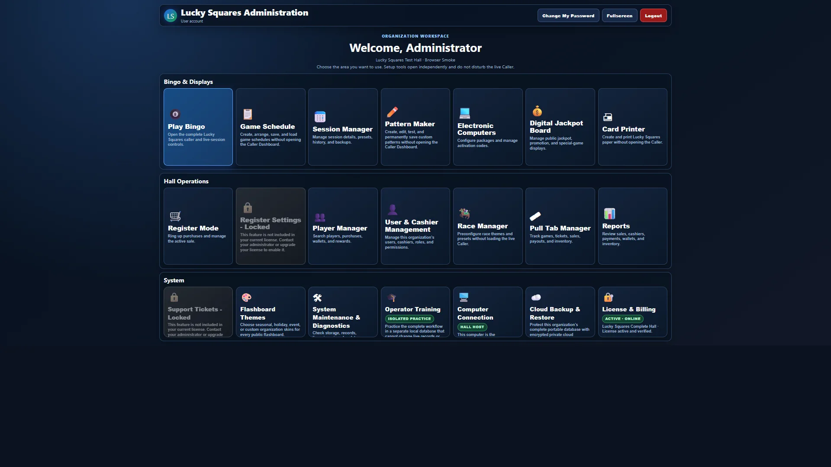Viewport: 831px width, 467px height.
Task: Click the Player Manager people icon
Action: [x=320, y=217]
